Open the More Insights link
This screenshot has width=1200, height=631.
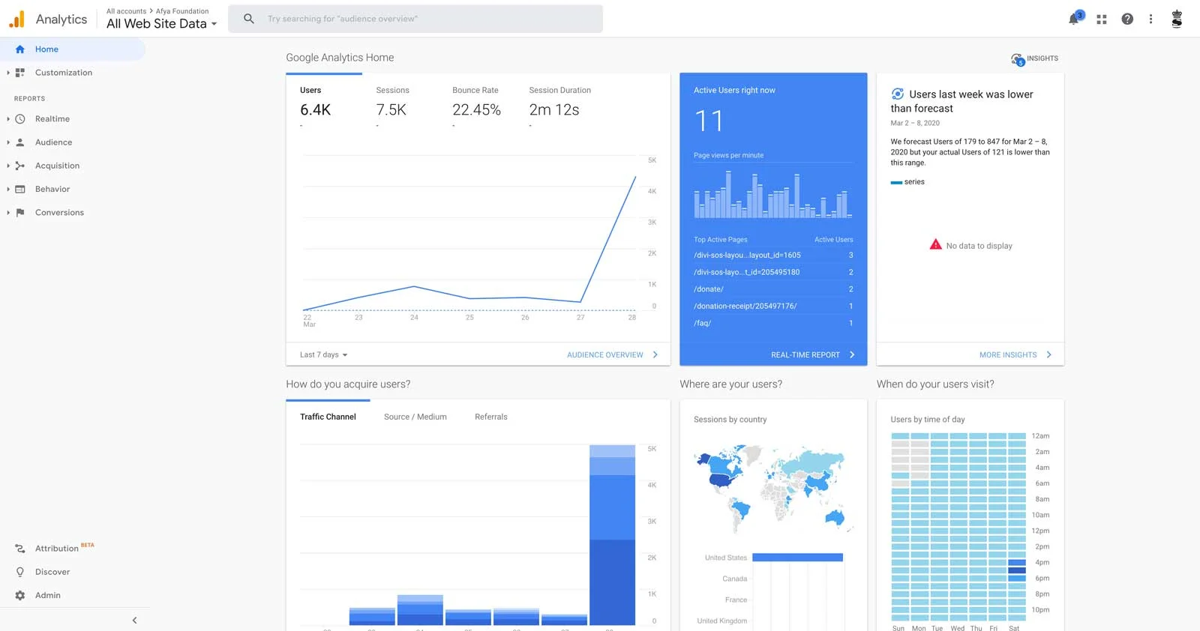coord(1015,355)
